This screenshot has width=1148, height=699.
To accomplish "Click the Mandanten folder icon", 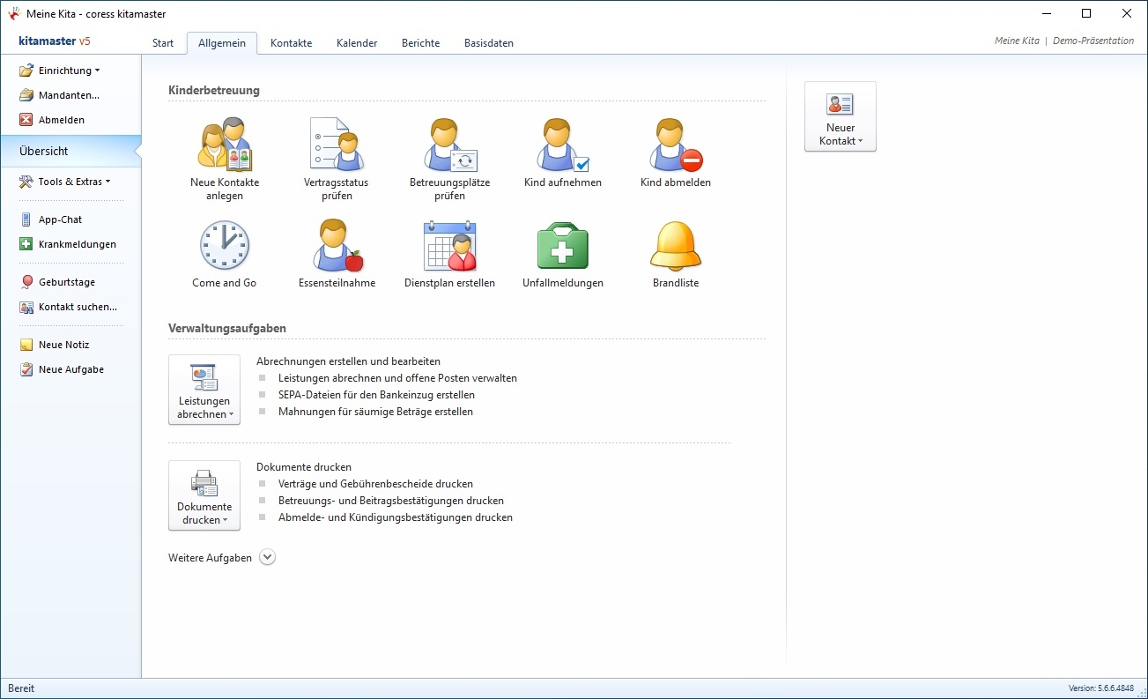I will point(26,95).
